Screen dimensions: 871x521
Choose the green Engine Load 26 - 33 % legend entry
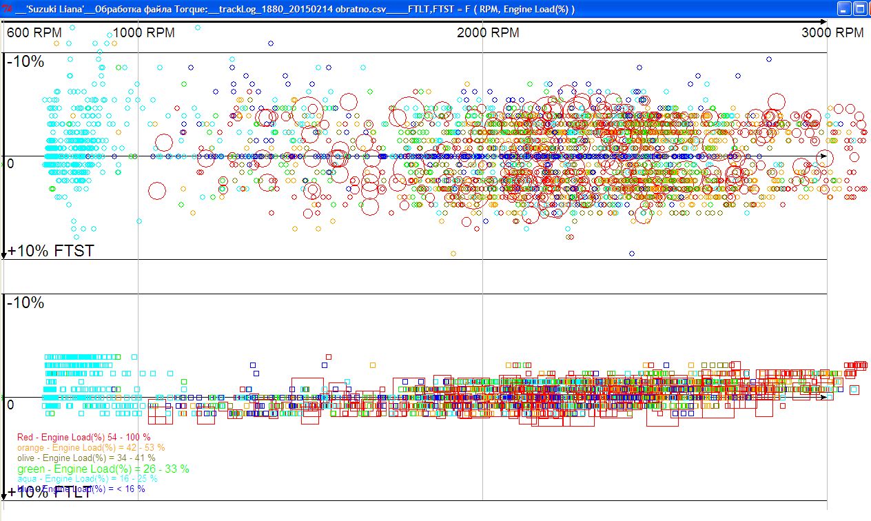(102, 469)
